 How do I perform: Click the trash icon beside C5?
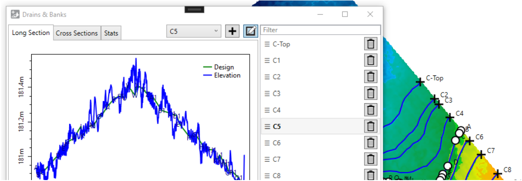(x=371, y=126)
